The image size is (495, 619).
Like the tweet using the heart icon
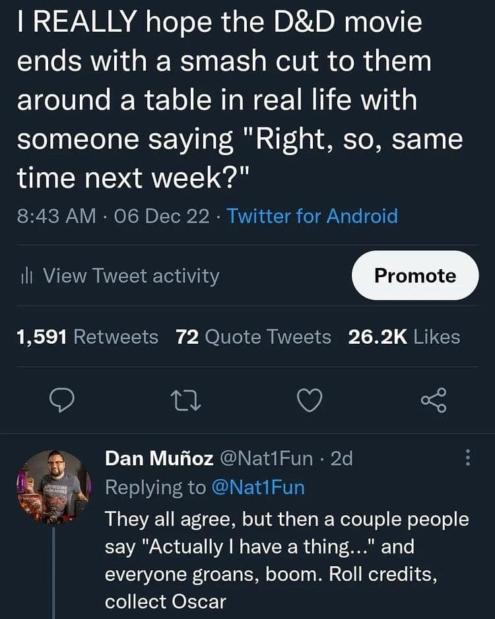point(309,401)
